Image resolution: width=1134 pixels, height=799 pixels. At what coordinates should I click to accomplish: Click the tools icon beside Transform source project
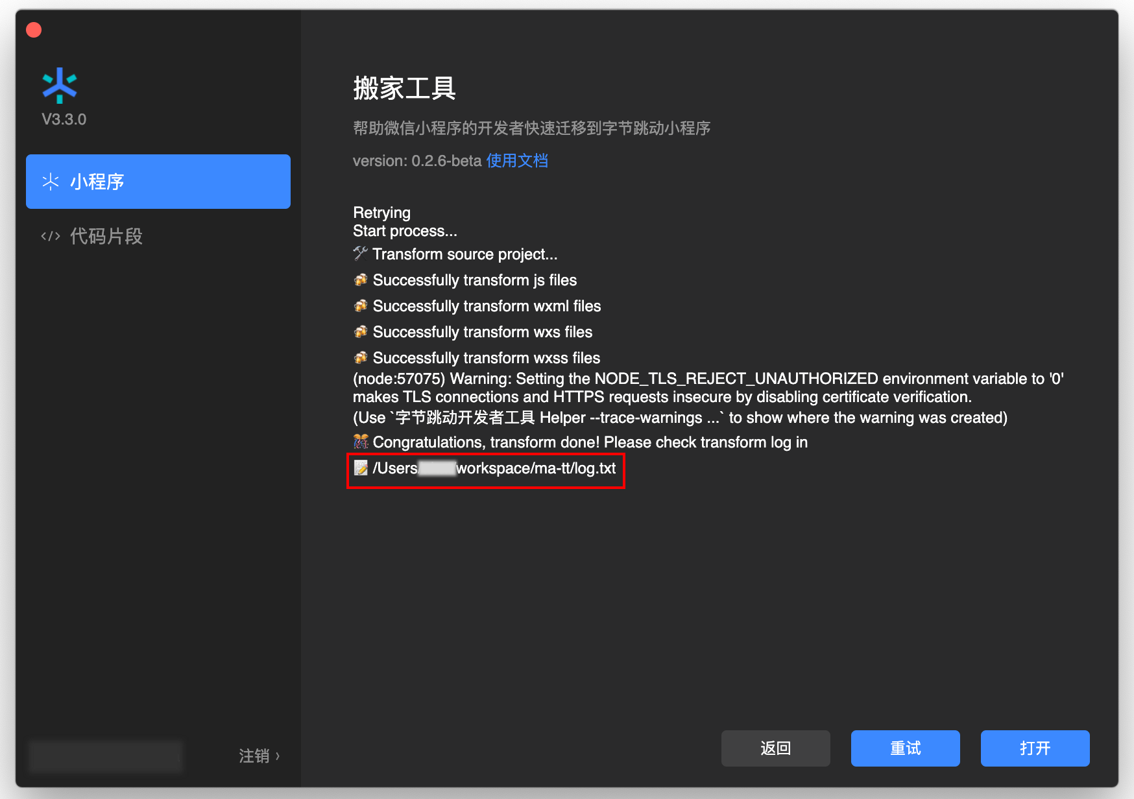point(361,254)
